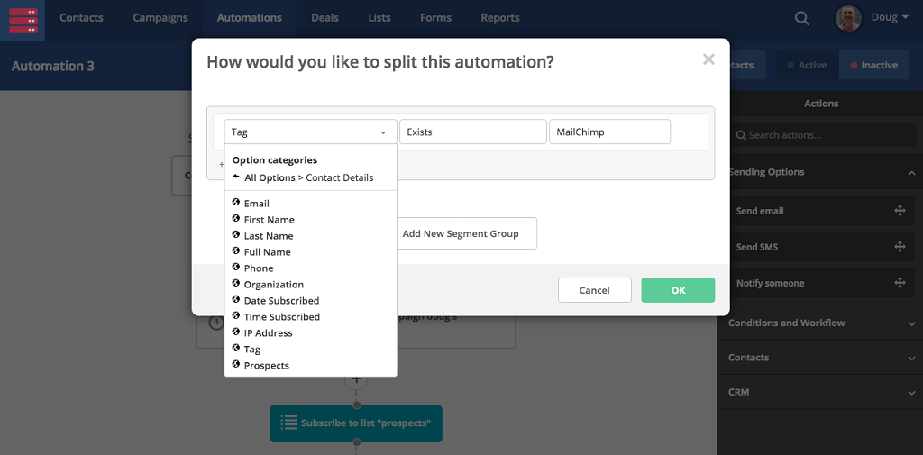The height and width of the screenshot is (455, 923).
Task: Click the drag icon for Notify someone
Action: click(x=899, y=283)
